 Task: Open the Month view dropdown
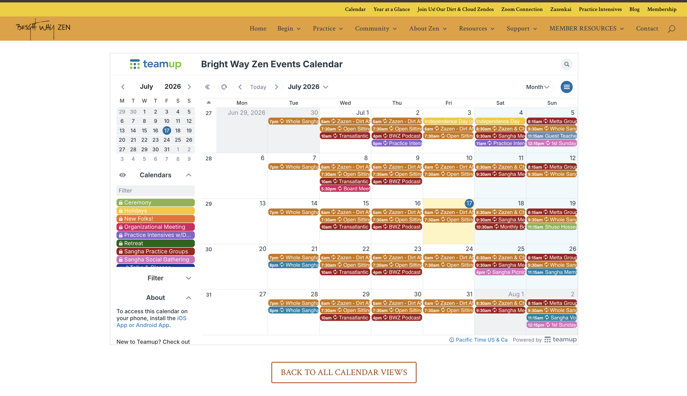click(538, 87)
